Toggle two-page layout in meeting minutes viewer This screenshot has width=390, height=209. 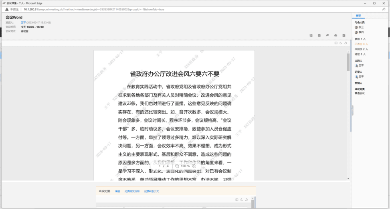(237, 199)
